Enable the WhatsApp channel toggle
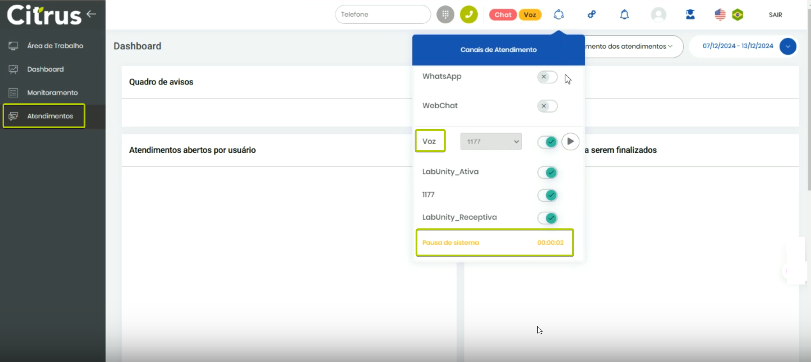 tap(547, 77)
